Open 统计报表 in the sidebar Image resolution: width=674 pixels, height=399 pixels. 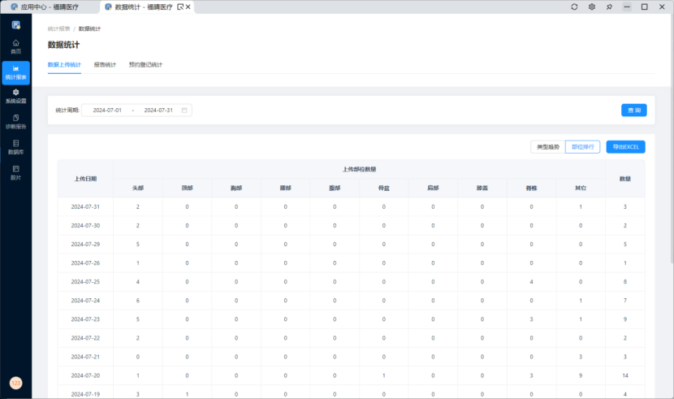point(15,72)
